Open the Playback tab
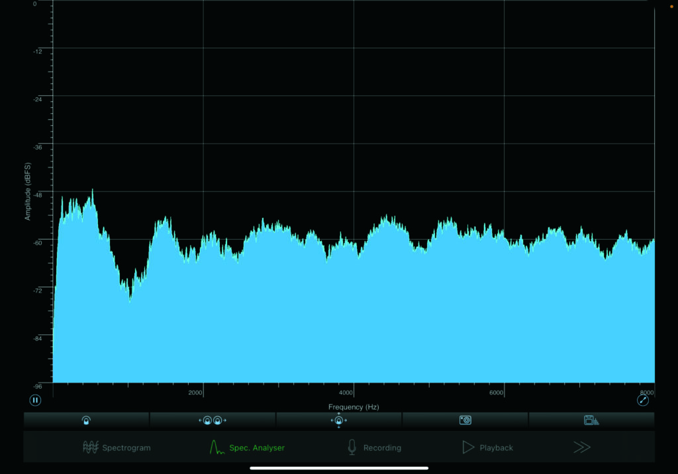 pyautogui.click(x=488, y=448)
